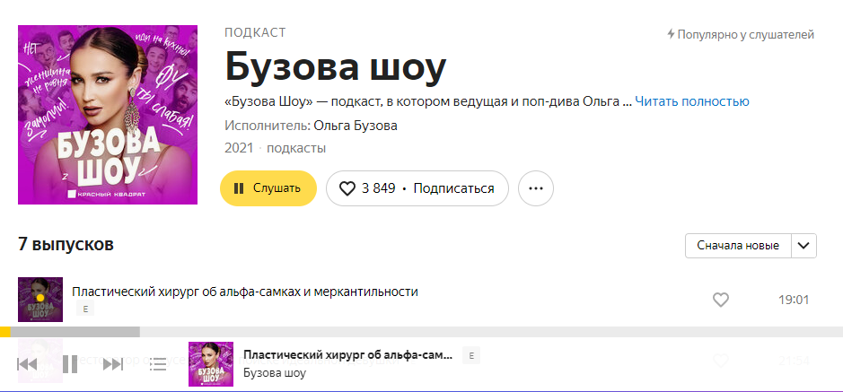Open the playback queue list icon
843x392 pixels.
point(158,364)
